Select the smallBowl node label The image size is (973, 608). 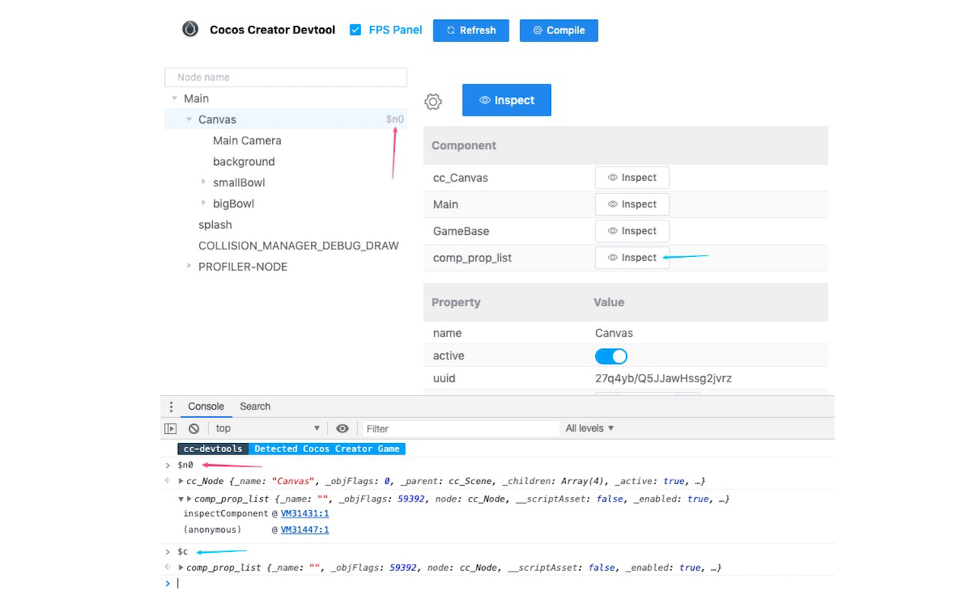tap(239, 182)
